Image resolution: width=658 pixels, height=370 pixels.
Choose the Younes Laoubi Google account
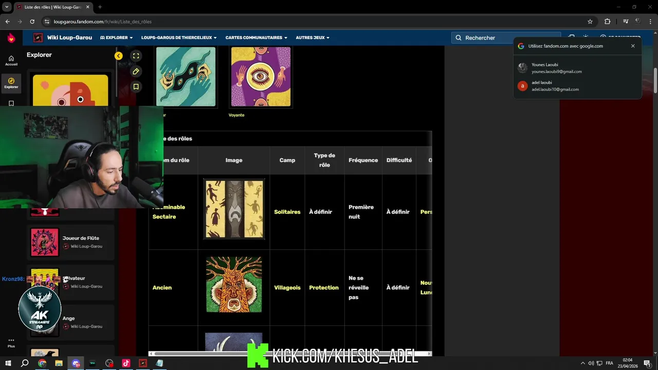577,68
